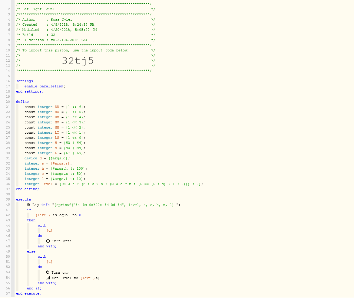Select the import code 32tj5
This screenshot has height=300, width=357.
tap(78, 61)
